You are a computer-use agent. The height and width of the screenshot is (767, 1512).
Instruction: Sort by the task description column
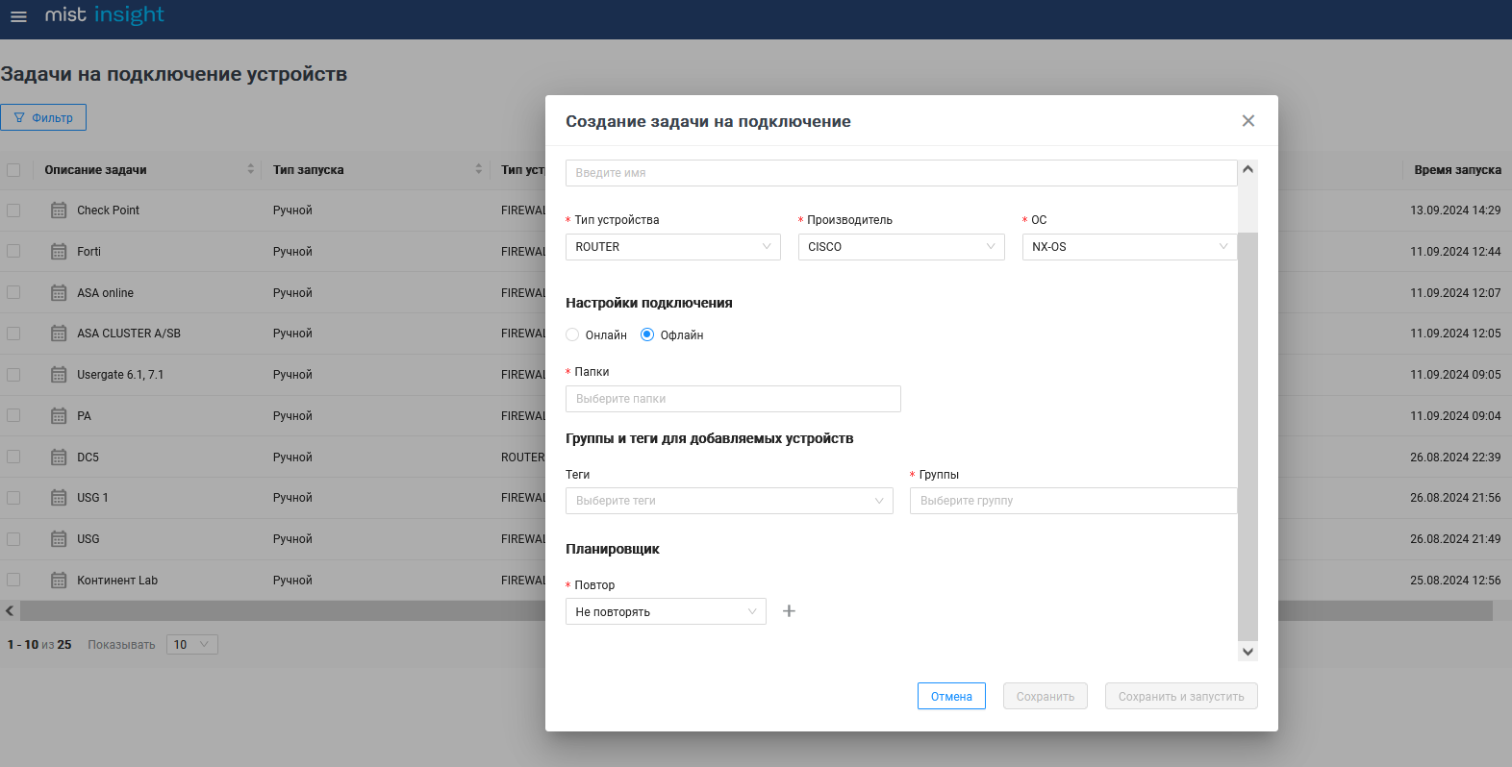(x=251, y=169)
